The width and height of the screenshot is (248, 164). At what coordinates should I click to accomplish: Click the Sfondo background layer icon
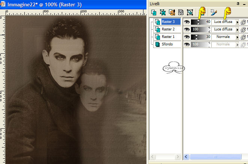157,44
